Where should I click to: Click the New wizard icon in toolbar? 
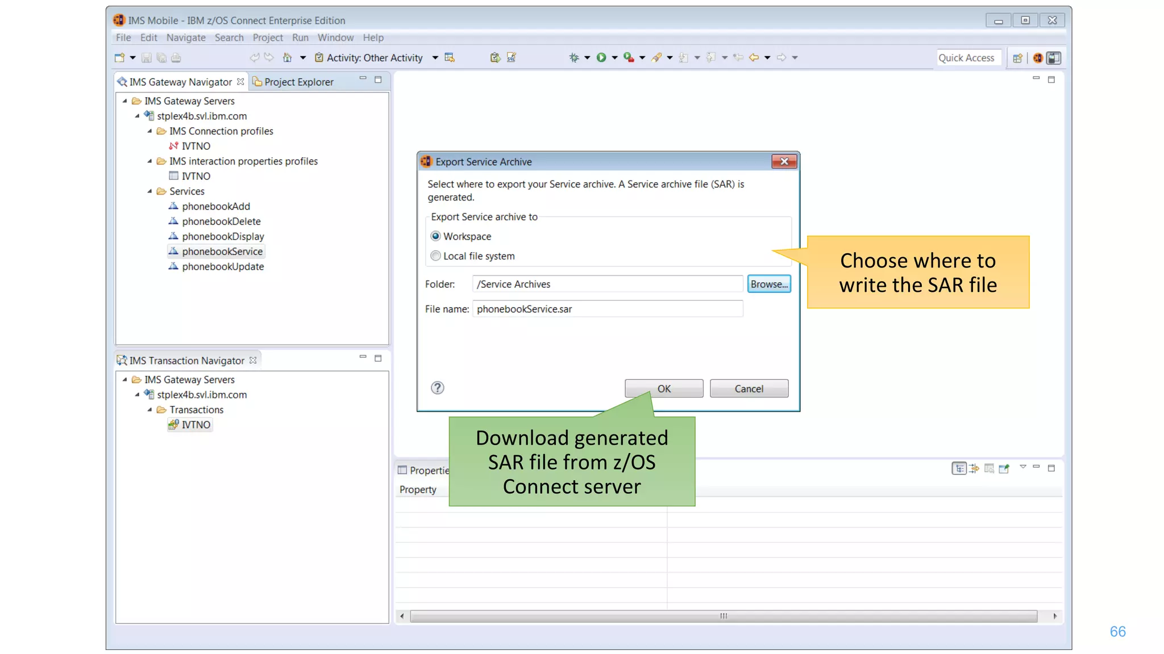pos(119,57)
